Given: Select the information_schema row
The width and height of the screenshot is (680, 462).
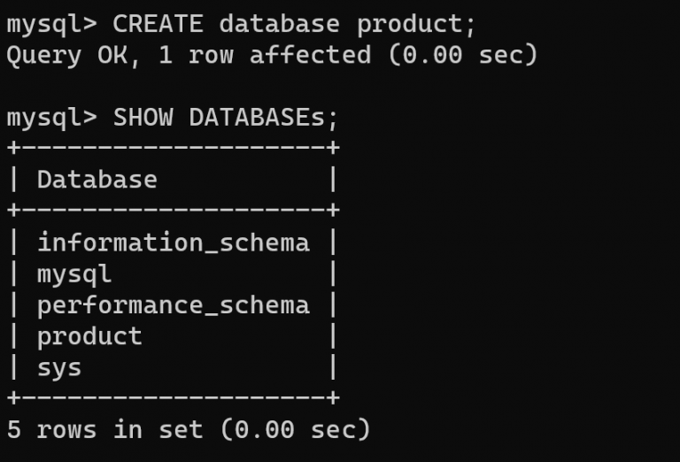Looking at the screenshot, I should pos(173,243).
